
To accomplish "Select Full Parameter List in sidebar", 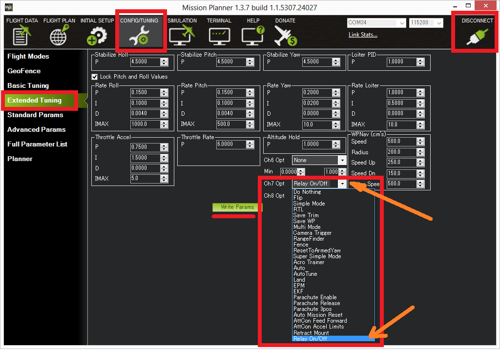I will (37, 144).
